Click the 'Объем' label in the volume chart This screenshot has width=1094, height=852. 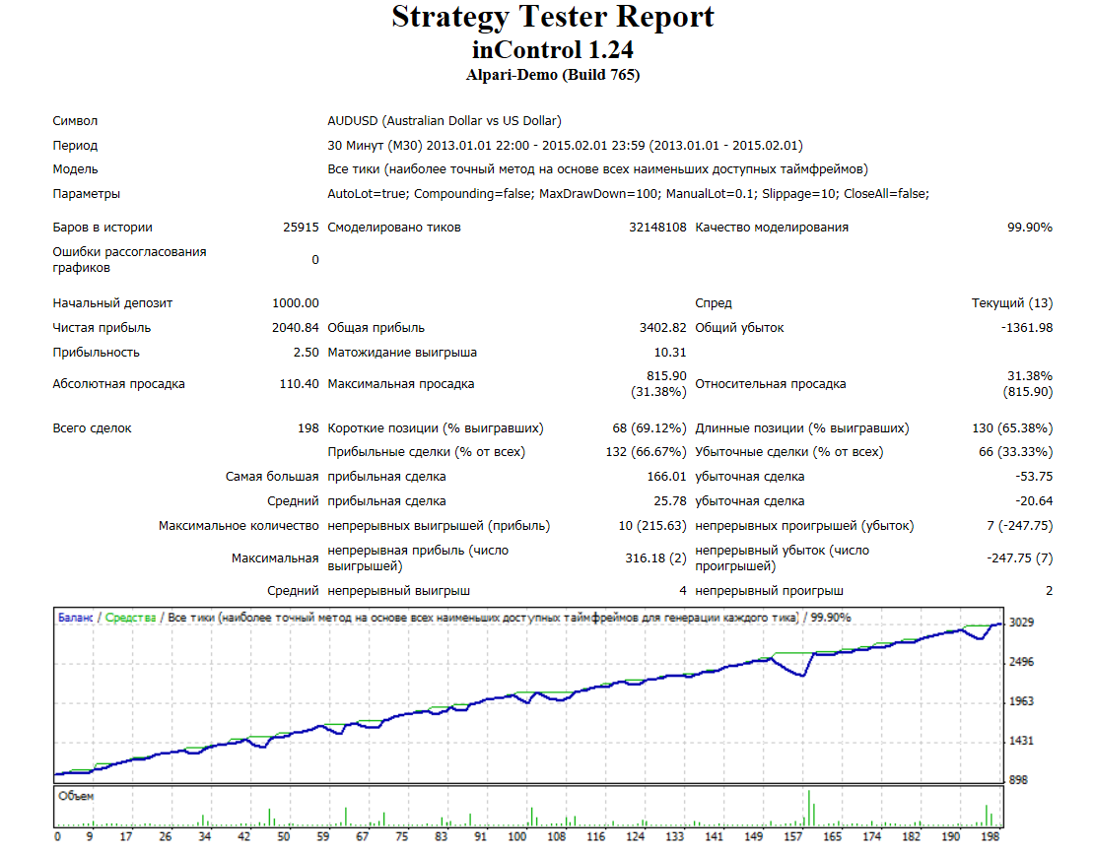point(76,796)
